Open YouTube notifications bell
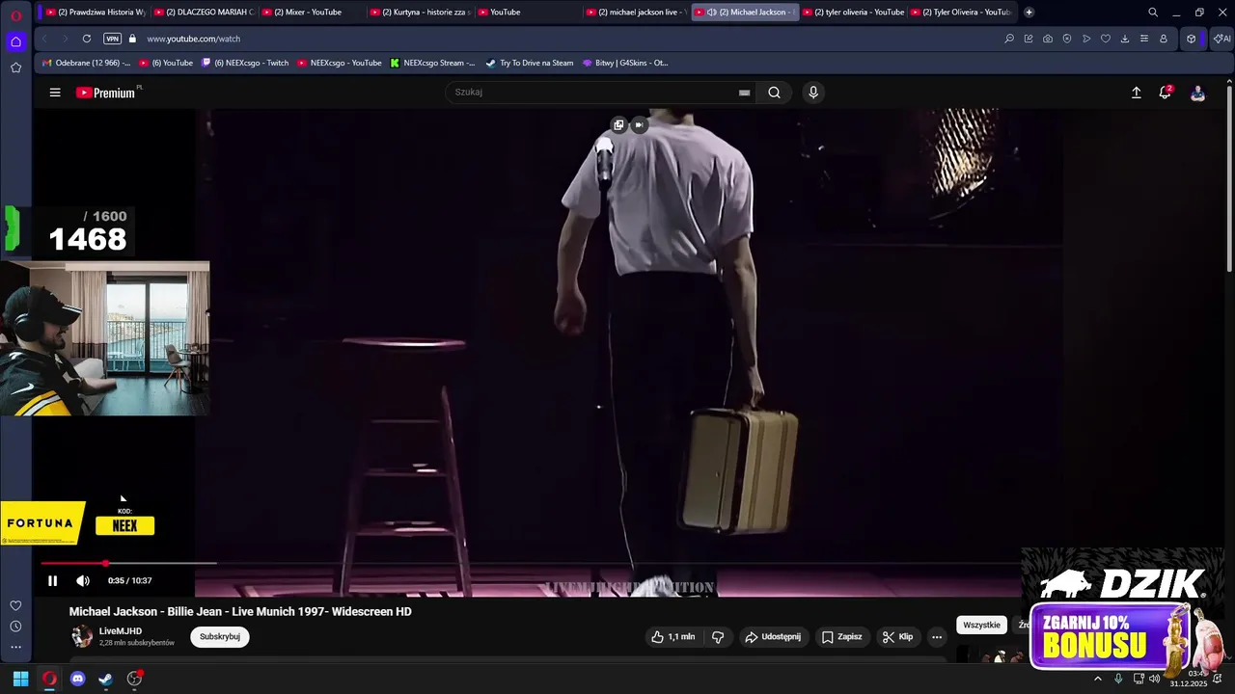The image size is (1235, 694). pyautogui.click(x=1165, y=93)
